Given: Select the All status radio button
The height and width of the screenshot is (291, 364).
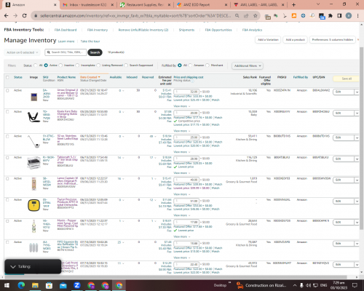Looking at the screenshot, I should 36,65.
